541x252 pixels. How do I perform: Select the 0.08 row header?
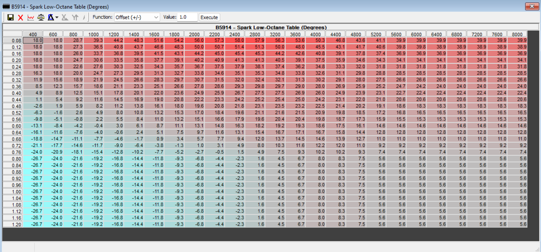click(13, 41)
